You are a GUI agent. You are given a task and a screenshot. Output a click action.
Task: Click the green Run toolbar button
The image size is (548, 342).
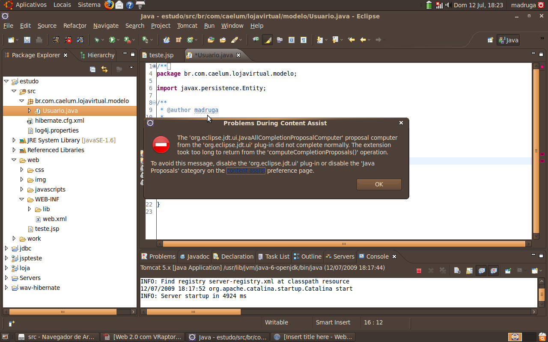[x=112, y=40]
